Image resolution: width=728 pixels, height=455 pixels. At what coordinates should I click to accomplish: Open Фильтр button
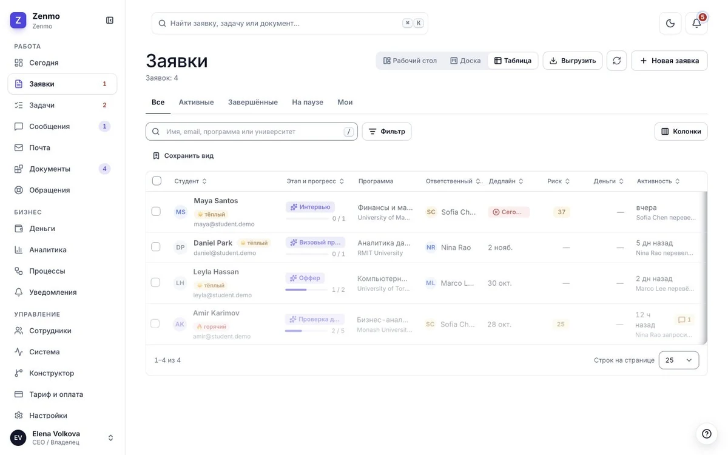(386, 132)
